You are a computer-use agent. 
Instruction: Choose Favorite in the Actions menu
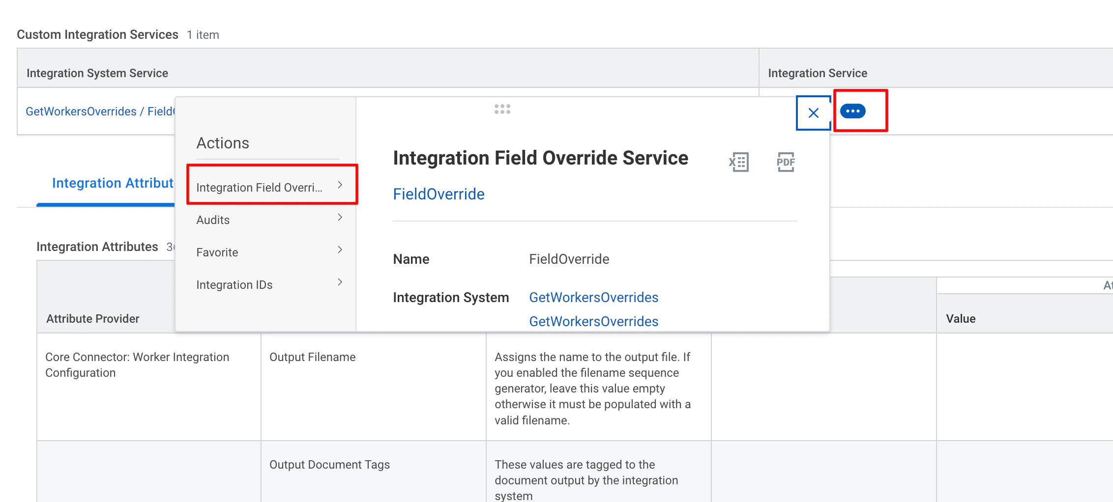pyautogui.click(x=216, y=252)
